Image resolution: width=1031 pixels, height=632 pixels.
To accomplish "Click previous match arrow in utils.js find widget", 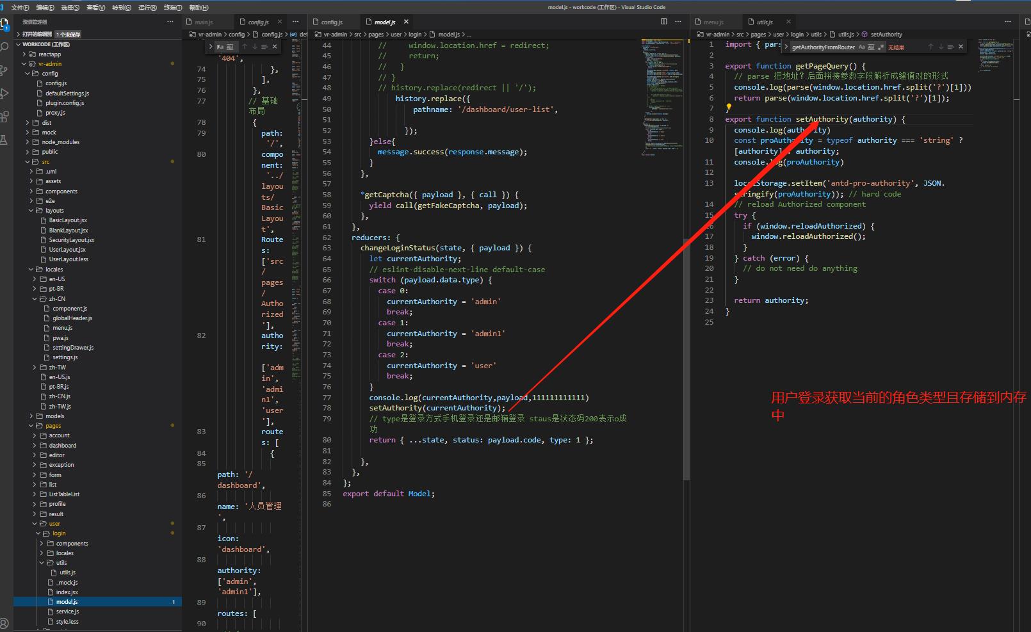I will [x=930, y=47].
